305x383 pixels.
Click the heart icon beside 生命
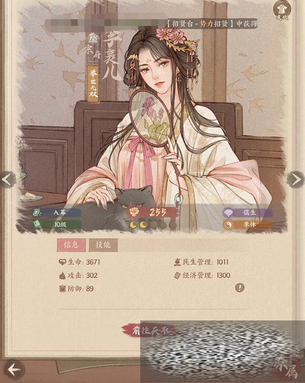pos(63,262)
